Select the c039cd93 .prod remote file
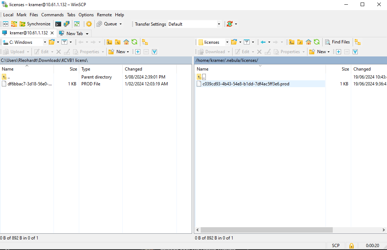 coord(246,84)
